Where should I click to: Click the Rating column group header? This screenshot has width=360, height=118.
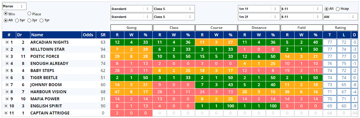tap(340, 28)
